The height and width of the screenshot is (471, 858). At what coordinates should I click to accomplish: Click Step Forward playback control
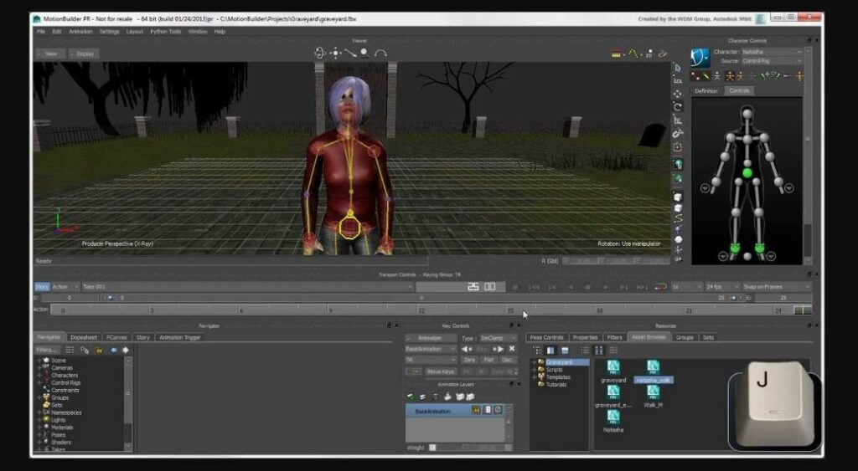click(623, 287)
